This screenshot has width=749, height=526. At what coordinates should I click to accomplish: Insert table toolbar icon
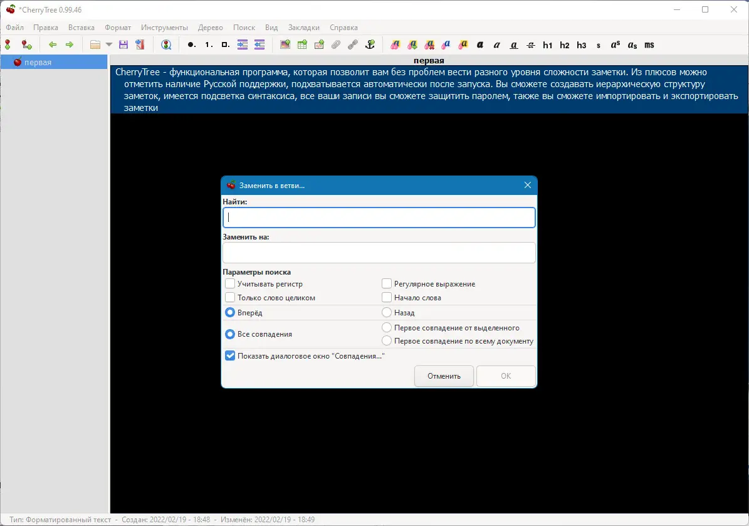pyautogui.click(x=302, y=45)
